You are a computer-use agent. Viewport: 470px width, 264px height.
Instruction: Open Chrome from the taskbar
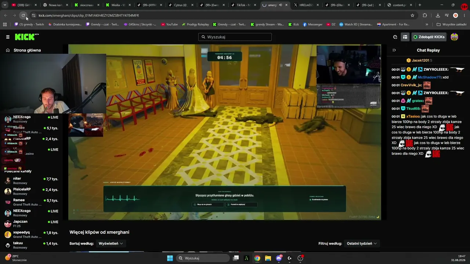click(x=257, y=258)
